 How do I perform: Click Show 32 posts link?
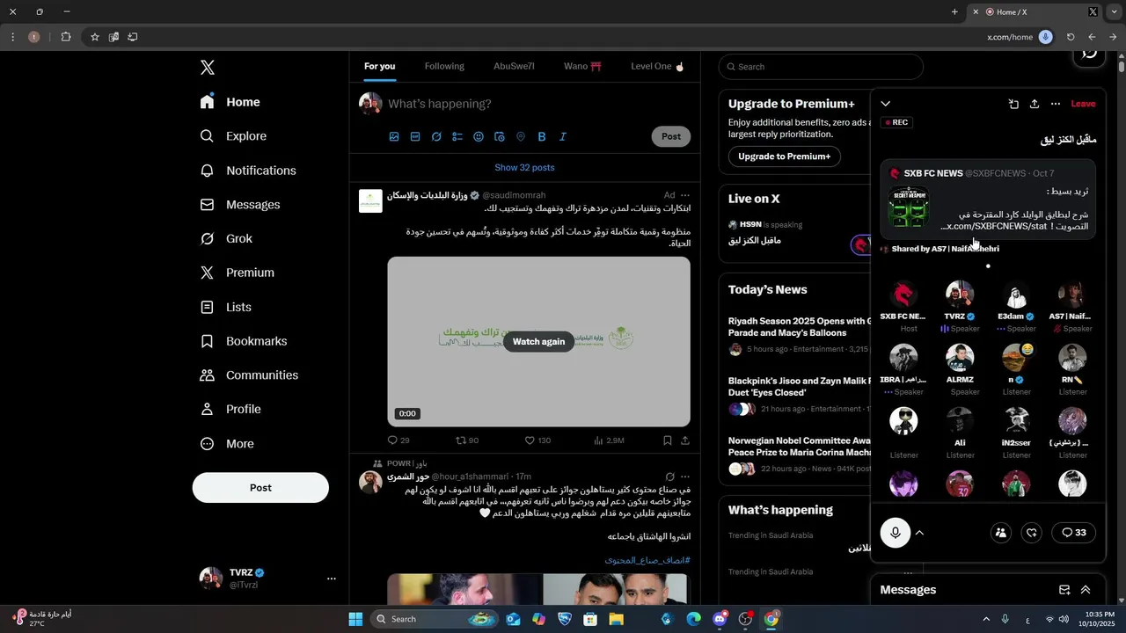tap(524, 168)
